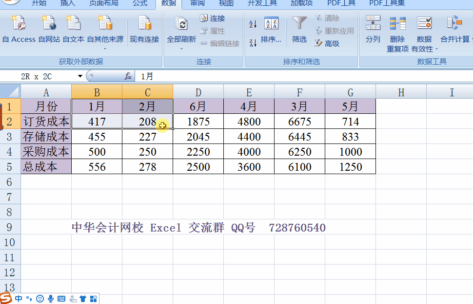Viewport: 473px width, 304px height.
Task: Open 开发工具 ribbon tab
Action: [x=262, y=3]
